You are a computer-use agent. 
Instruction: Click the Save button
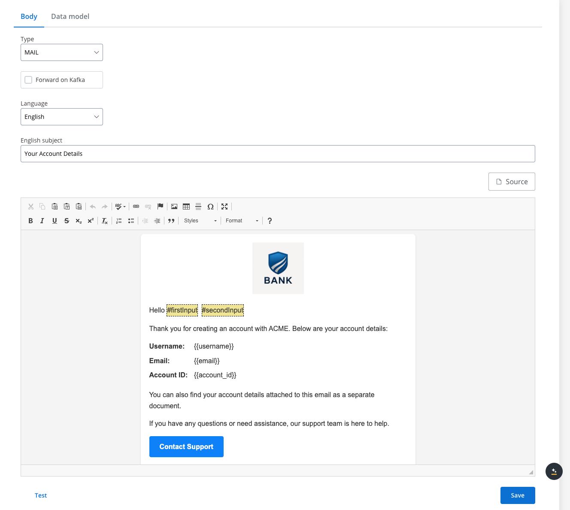tap(518, 495)
